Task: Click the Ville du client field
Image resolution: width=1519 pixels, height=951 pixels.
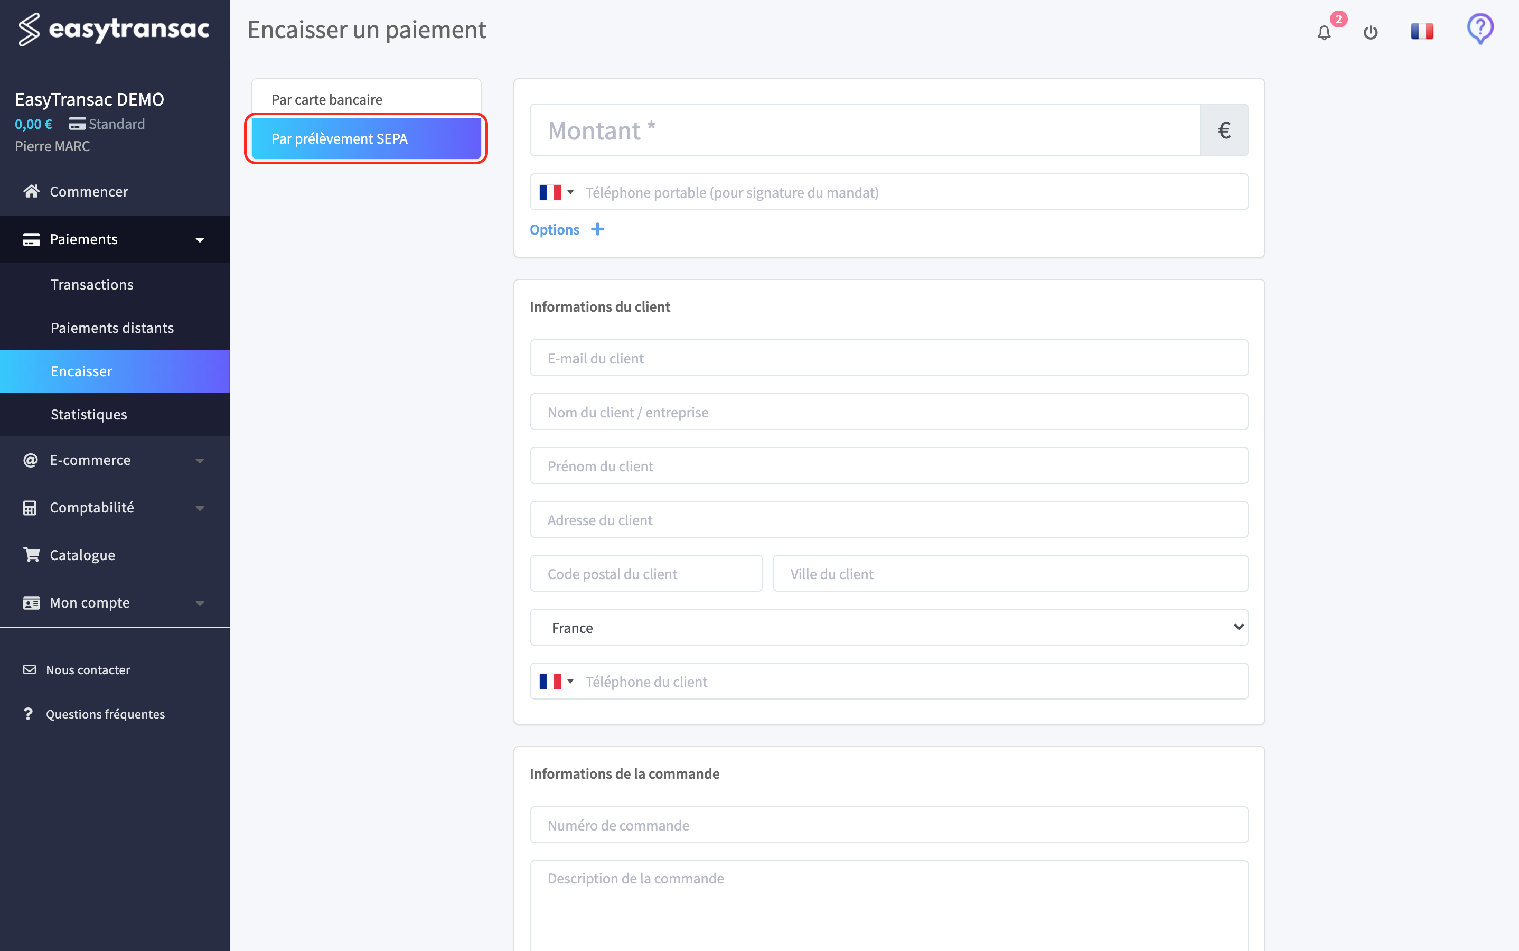Action: (1010, 574)
